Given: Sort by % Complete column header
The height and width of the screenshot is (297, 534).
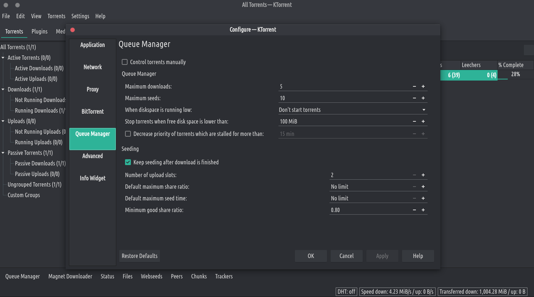Looking at the screenshot, I should tap(515, 65).
